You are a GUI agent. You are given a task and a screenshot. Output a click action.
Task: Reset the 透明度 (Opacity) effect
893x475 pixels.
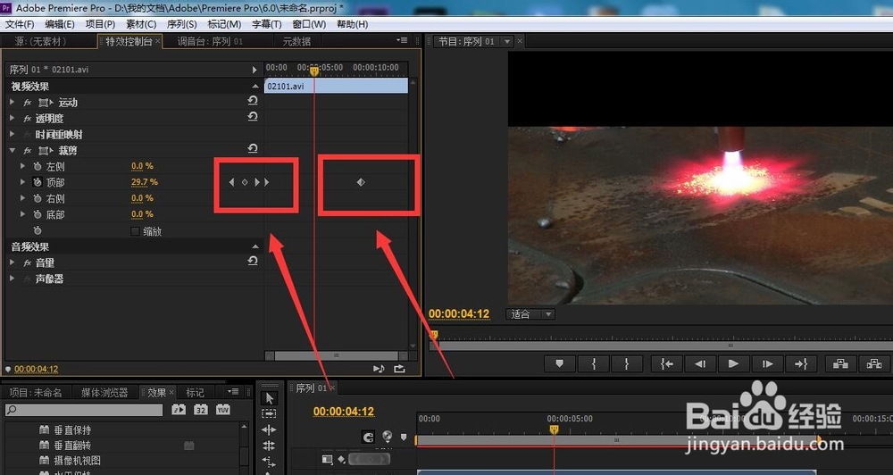coord(253,117)
